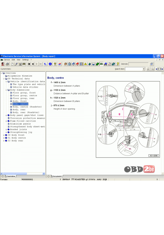The height and width of the screenshot is (235, 164).
Task: Click the car icon in left toolbar
Action: click(x=24, y=64)
